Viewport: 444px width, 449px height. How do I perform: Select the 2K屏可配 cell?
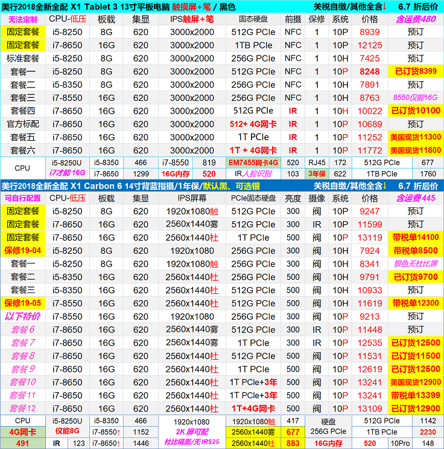pos(191,431)
